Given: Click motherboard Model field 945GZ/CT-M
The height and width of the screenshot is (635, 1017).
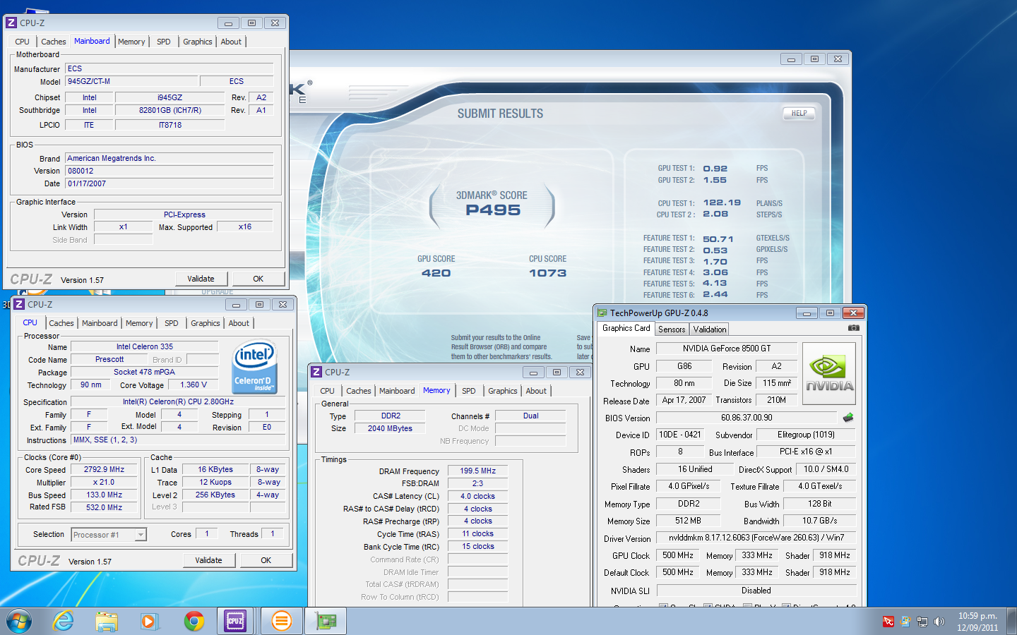Looking at the screenshot, I should point(131,81).
